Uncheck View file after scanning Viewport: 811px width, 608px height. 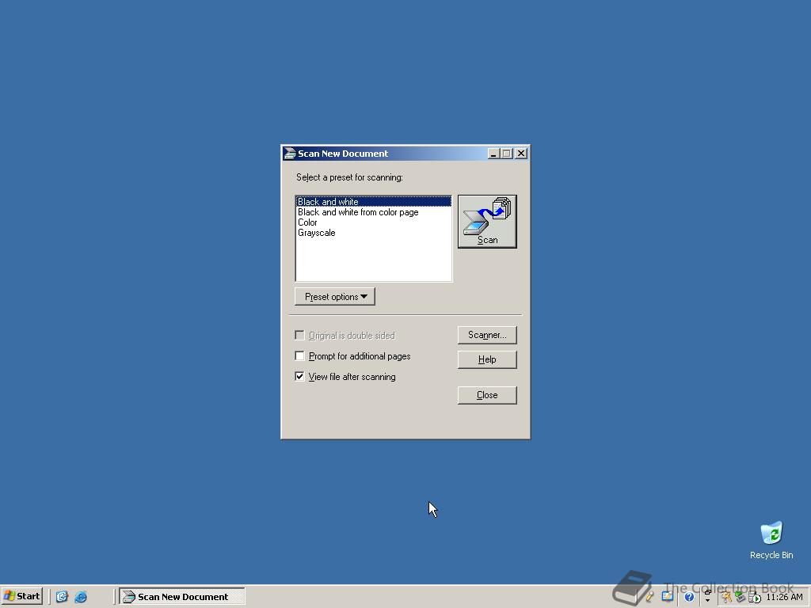(299, 376)
